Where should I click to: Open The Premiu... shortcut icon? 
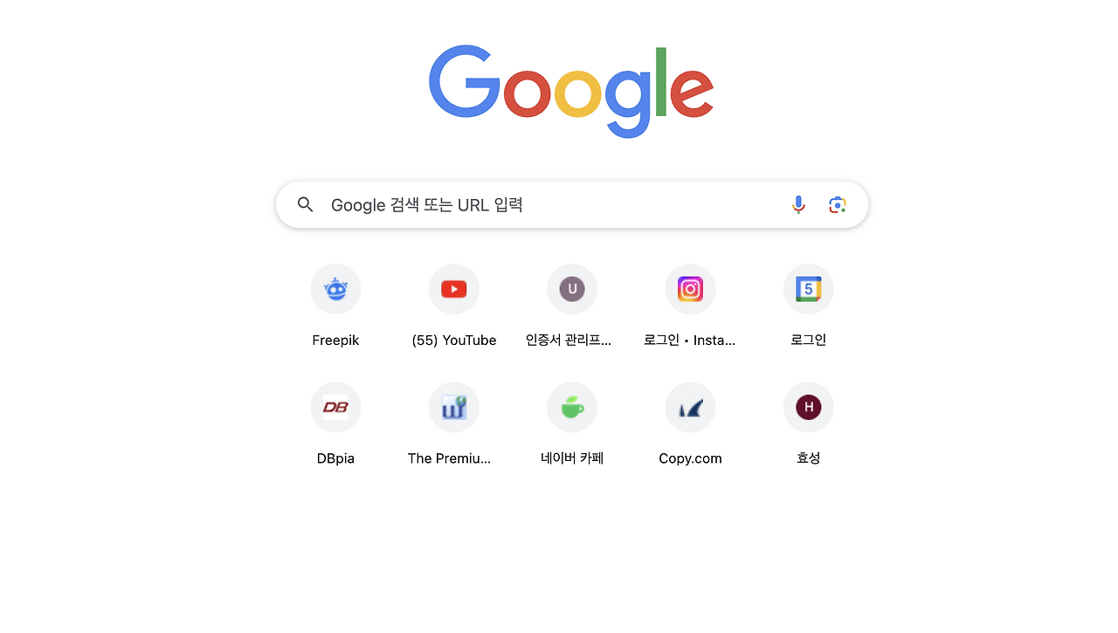pyautogui.click(x=454, y=407)
